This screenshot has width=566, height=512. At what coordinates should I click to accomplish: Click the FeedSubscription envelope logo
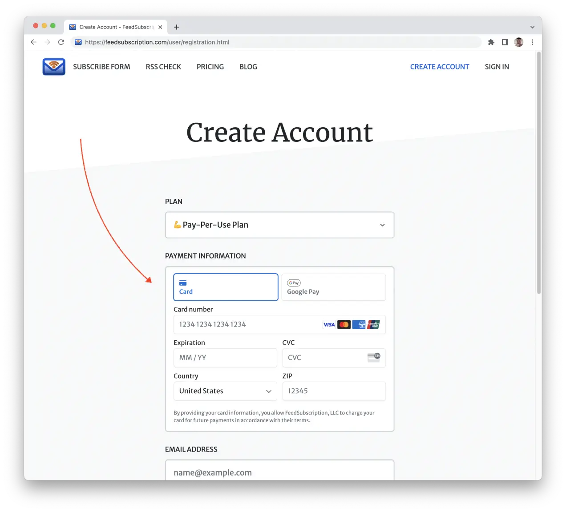[54, 67]
